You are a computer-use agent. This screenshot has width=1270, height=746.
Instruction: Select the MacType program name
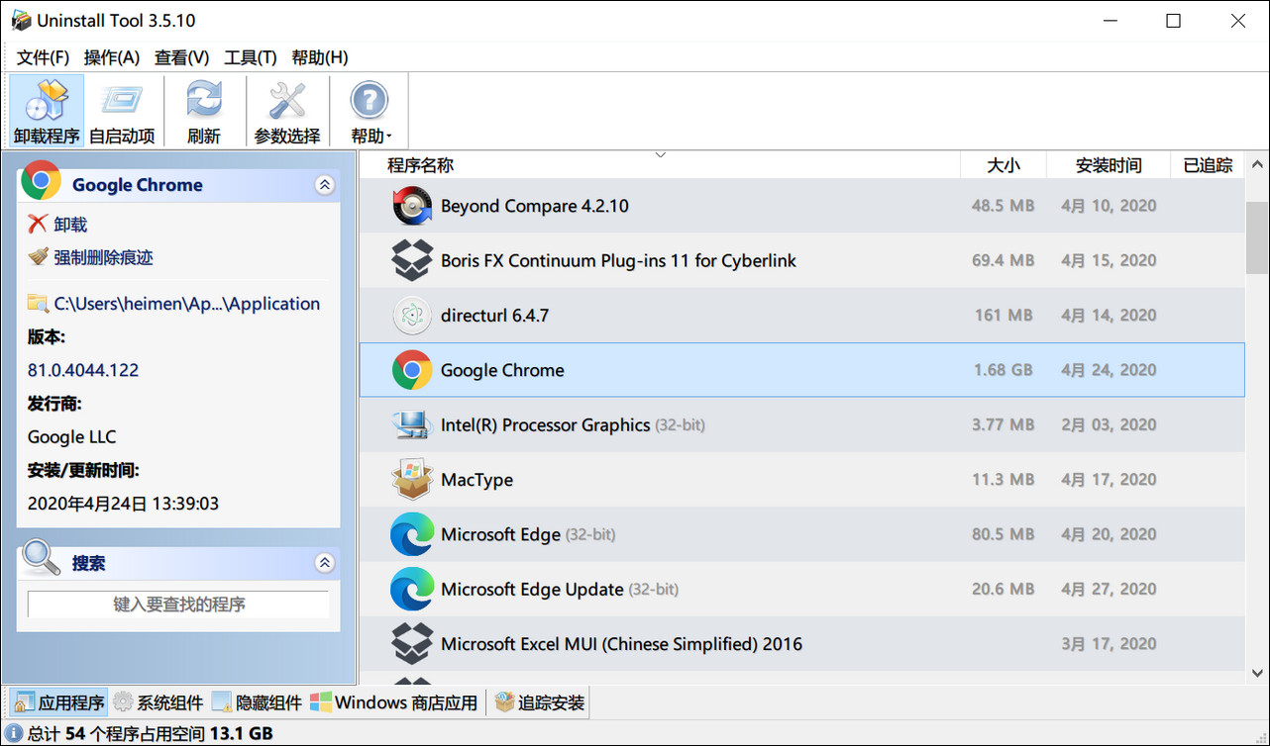[476, 480]
